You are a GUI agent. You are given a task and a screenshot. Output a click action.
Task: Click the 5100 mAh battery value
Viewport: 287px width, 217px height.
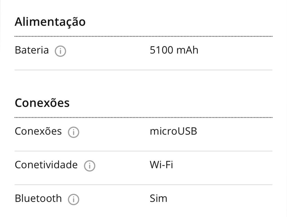pos(174,50)
